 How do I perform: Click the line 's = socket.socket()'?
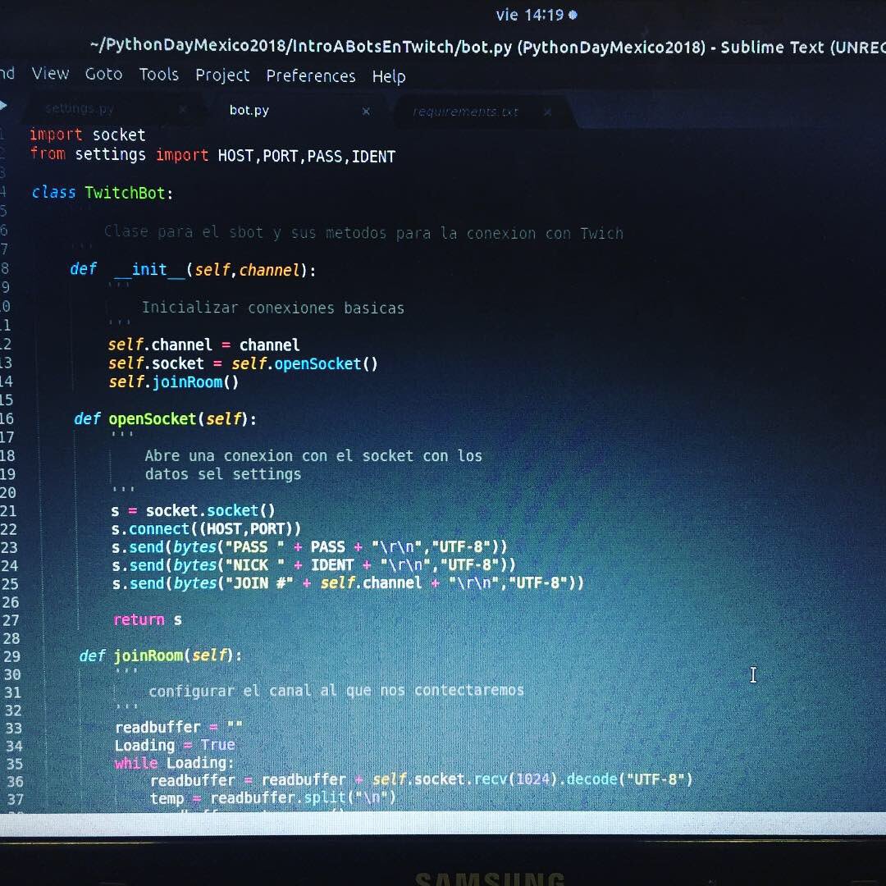coord(193,511)
